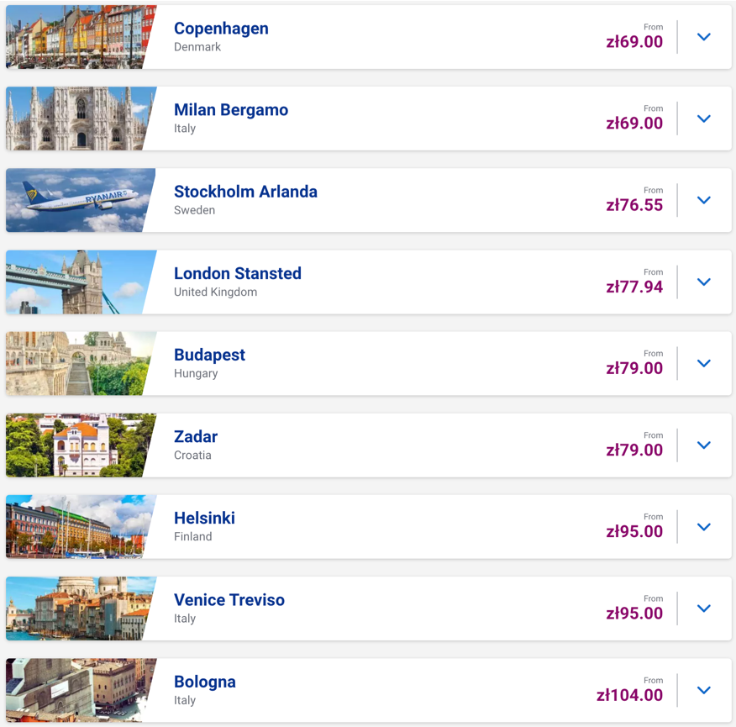
Task: Click the Copenhagen harbor thumbnail image
Action: coord(80,37)
